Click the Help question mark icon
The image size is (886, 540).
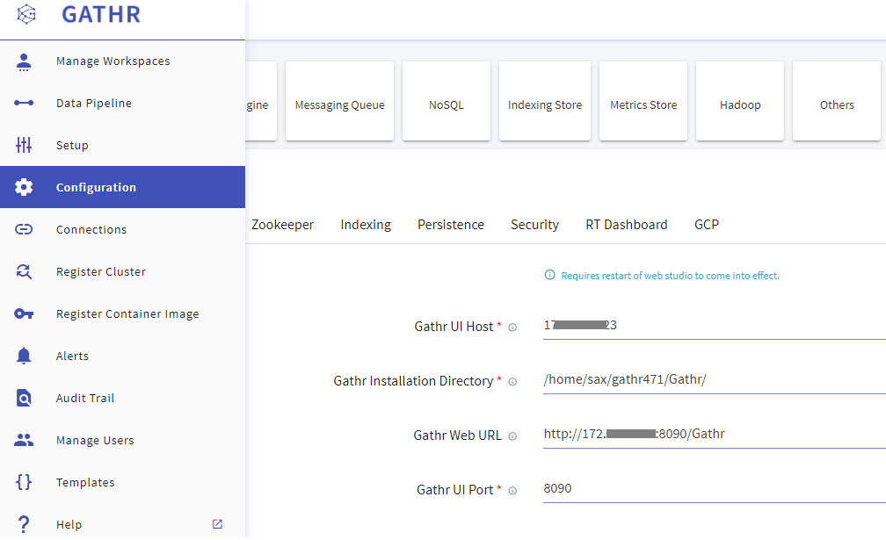coord(24,524)
